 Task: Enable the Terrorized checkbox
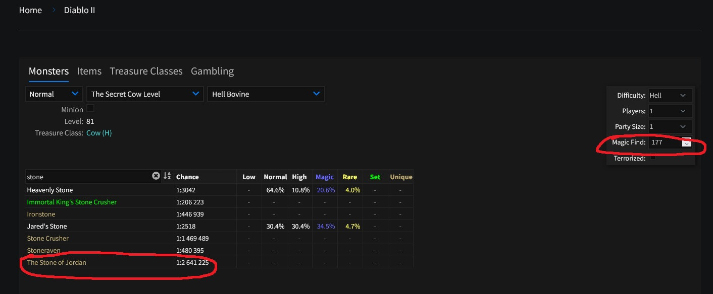[652, 158]
